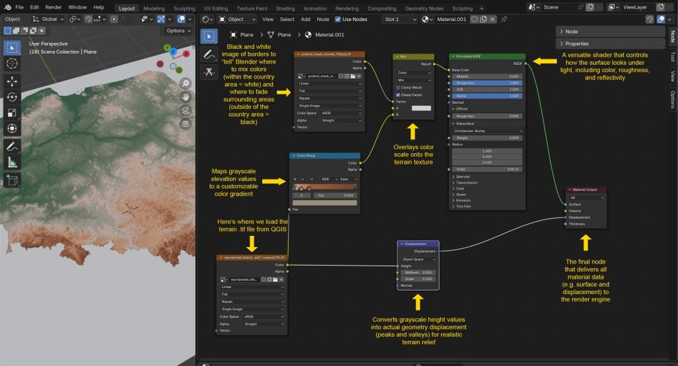
Task: Disable the Use Nodes checkbox
Action: (x=337, y=19)
